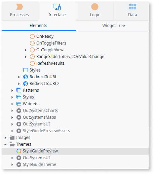Click the OnToggleView action icon
The image size is (154, 174).
coord(32,50)
